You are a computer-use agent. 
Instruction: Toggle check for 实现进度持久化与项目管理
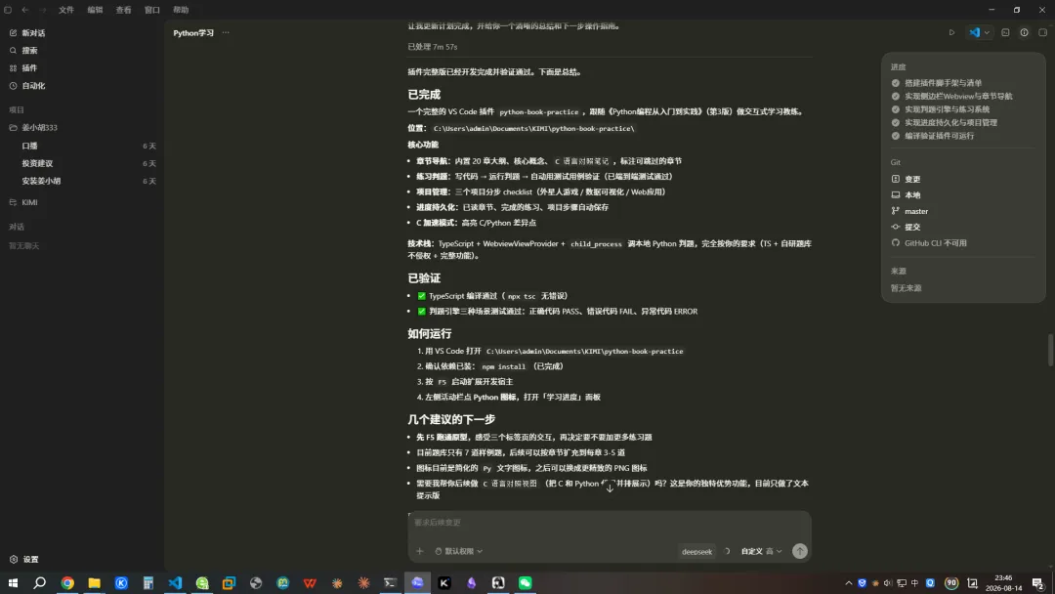(896, 122)
